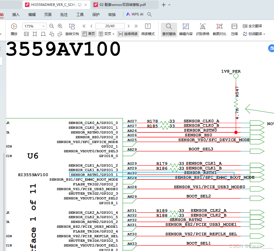274x251 pixels.
Task: Add a new tab with plus button
Action: 164,5
